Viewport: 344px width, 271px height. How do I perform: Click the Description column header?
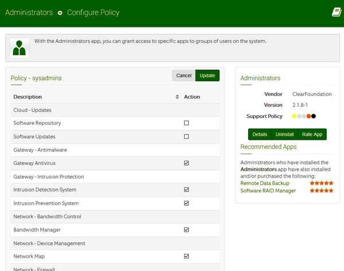coord(28,97)
